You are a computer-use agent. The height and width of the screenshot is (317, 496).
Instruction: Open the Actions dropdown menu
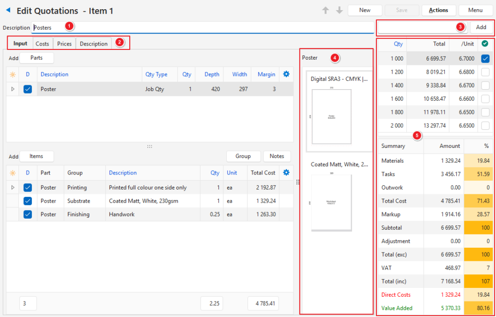[x=438, y=10]
